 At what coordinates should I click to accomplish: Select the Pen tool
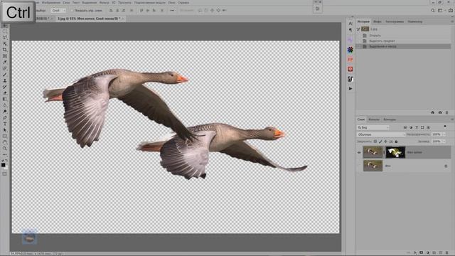click(x=5, y=117)
